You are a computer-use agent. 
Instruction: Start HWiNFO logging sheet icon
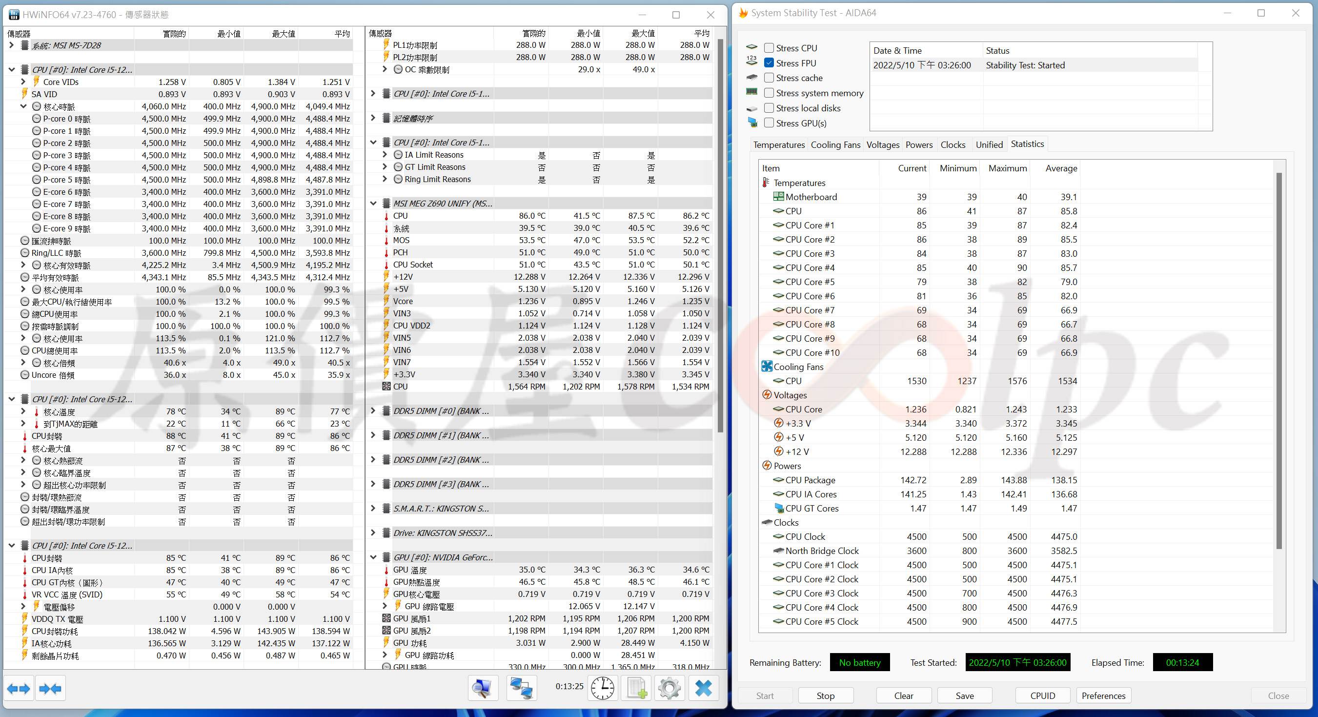point(636,688)
